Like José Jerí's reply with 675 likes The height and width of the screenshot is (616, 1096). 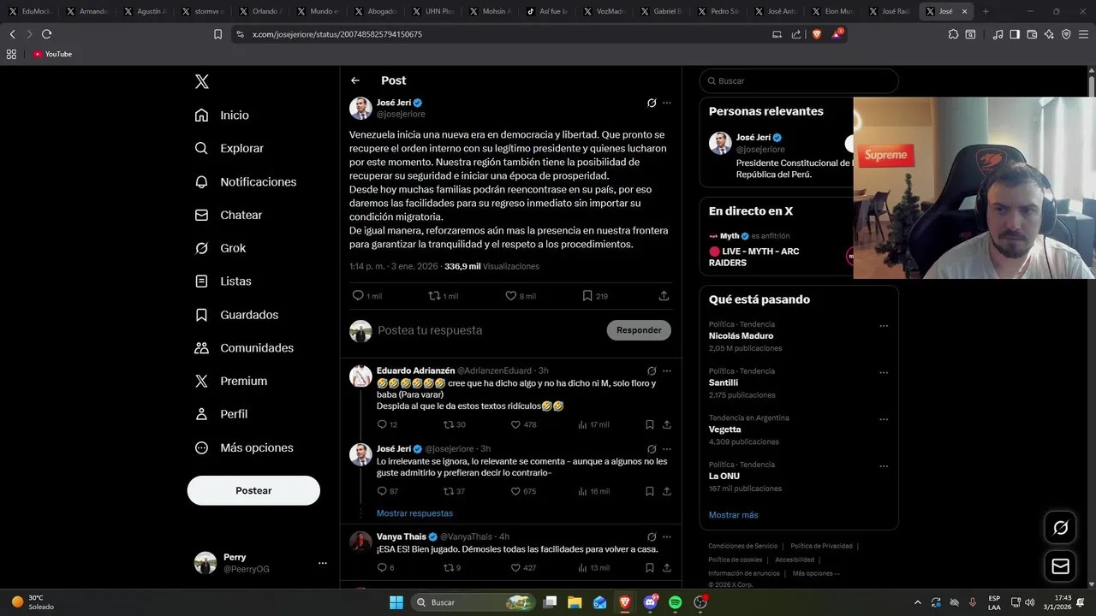(x=515, y=491)
